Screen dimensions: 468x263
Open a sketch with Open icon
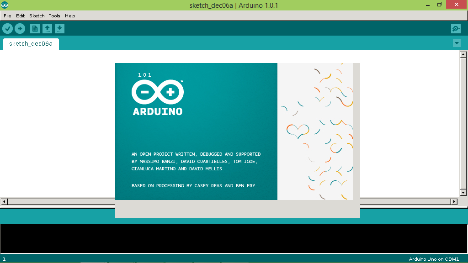tap(47, 29)
